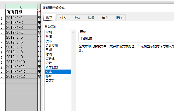The image size is (174, 111).
Task: Open the 字体 tab
Action: point(77,18)
